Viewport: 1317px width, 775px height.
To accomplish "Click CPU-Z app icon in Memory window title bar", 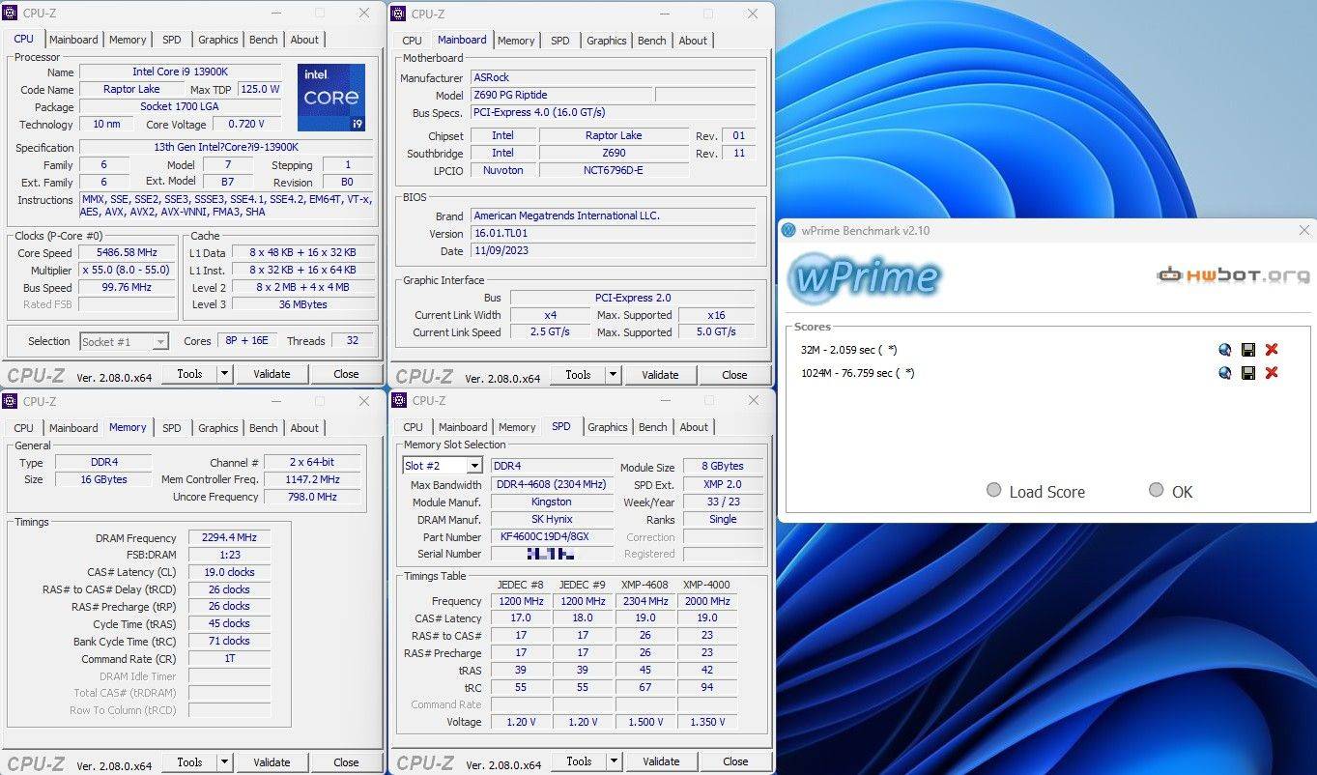I will [x=11, y=401].
